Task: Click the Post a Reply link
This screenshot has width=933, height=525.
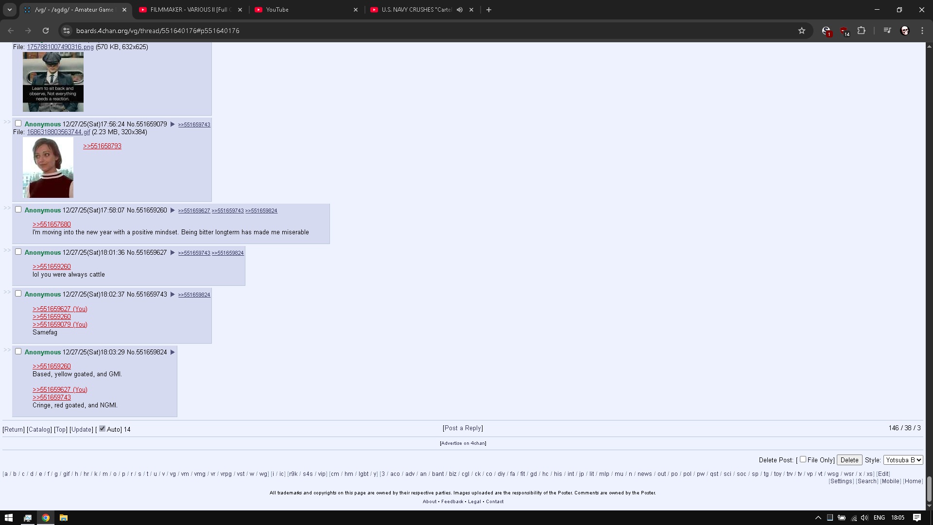Action: click(463, 428)
